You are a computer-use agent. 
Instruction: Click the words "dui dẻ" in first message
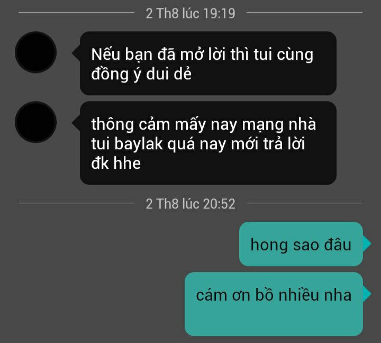point(169,74)
